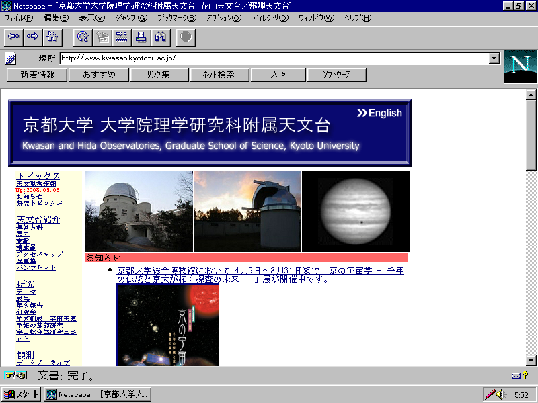Click the 人々 directory button
Screen dimensions: 538x403
tap(278, 75)
